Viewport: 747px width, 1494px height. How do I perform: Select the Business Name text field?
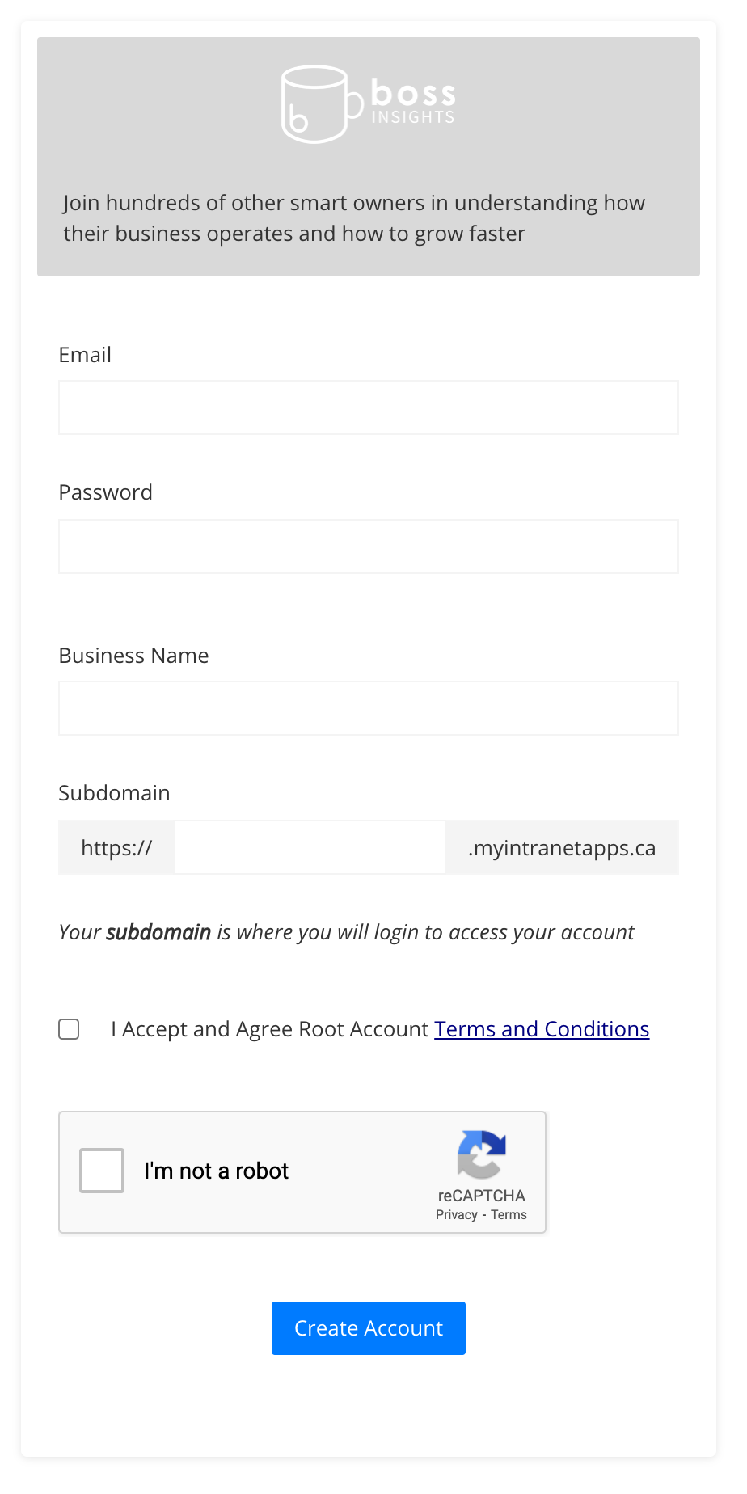click(x=369, y=708)
